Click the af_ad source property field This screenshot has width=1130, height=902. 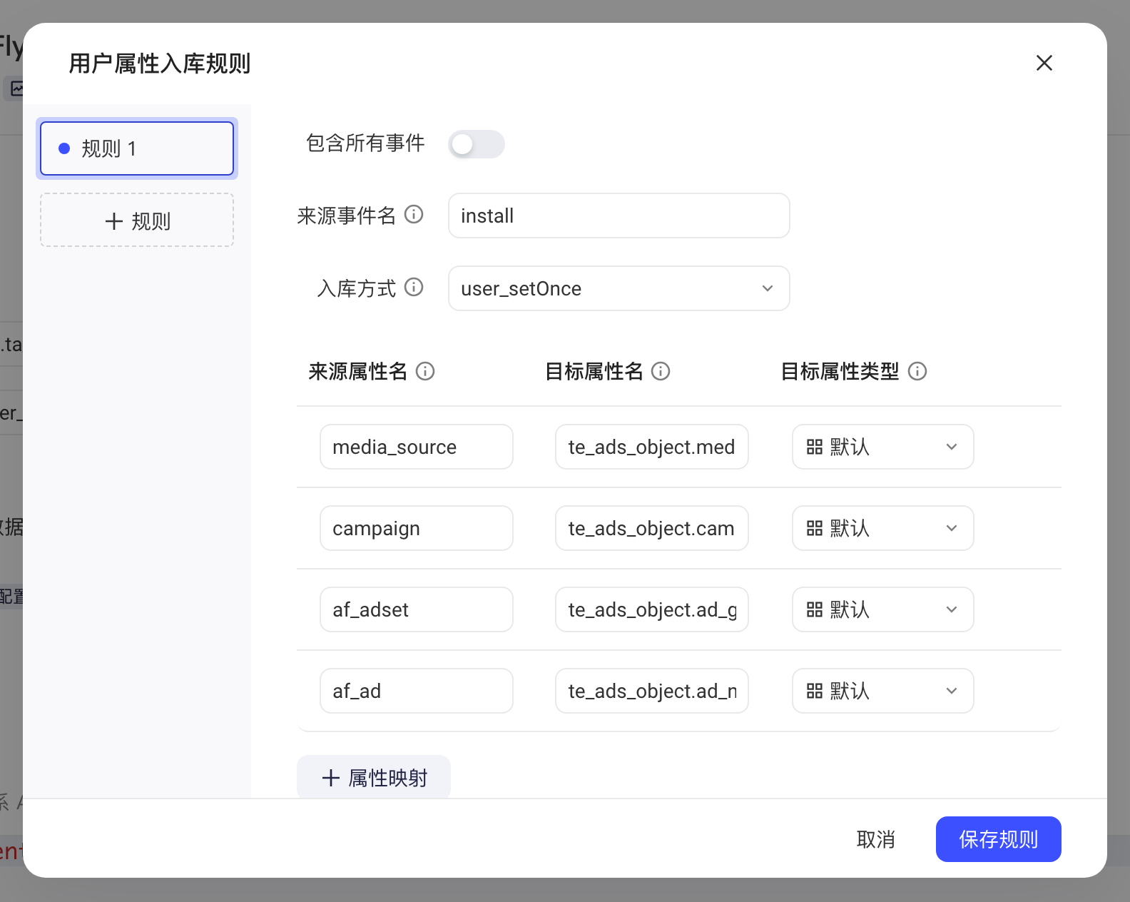point(417,691)
